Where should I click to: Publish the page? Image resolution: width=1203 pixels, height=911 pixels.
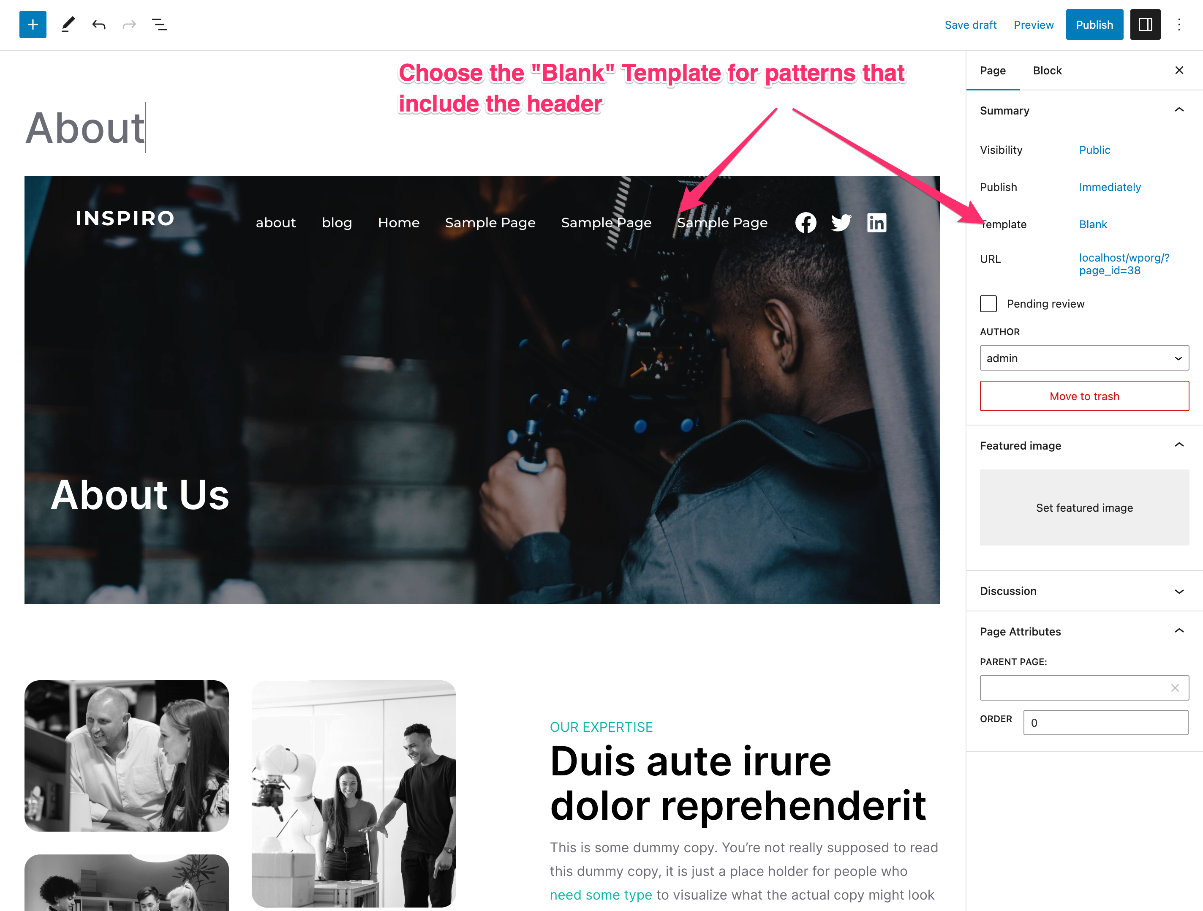point(1094,25)
